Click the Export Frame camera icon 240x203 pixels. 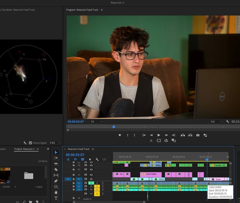tap(198, 135)
